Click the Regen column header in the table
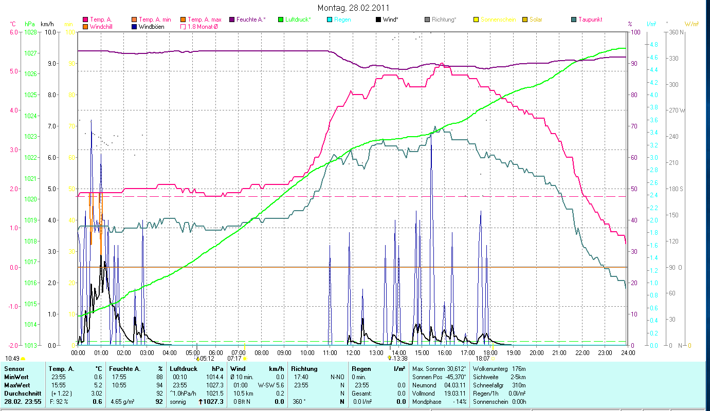The height and width of the screenshot is (411, 710). [361, 369]
